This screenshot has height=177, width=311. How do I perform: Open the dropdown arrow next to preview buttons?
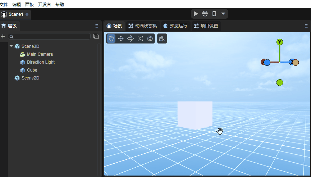tap(223, 14)
